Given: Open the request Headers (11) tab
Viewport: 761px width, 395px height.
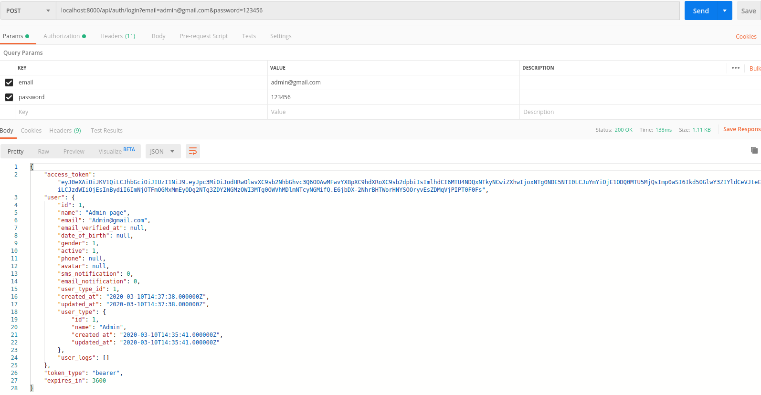Looking at the screenshot, I should [x=118, y=36].
